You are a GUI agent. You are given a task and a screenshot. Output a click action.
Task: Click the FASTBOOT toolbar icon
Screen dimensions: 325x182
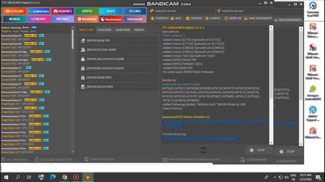pyautogui.click(x=152, y=18)
